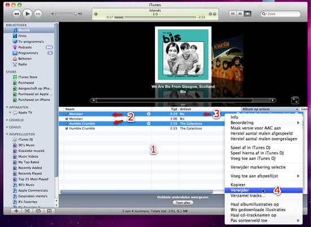Click the Zoek search field
This screenshot has height=227, width=311.
tap(280, 14)
